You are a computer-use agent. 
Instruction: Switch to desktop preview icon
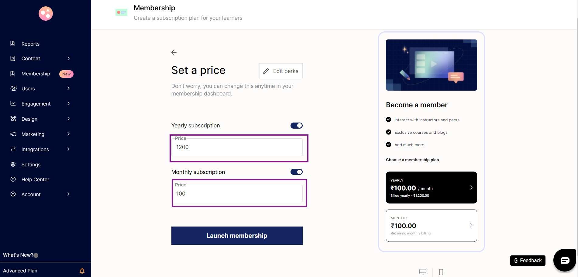tap(423, 272)
